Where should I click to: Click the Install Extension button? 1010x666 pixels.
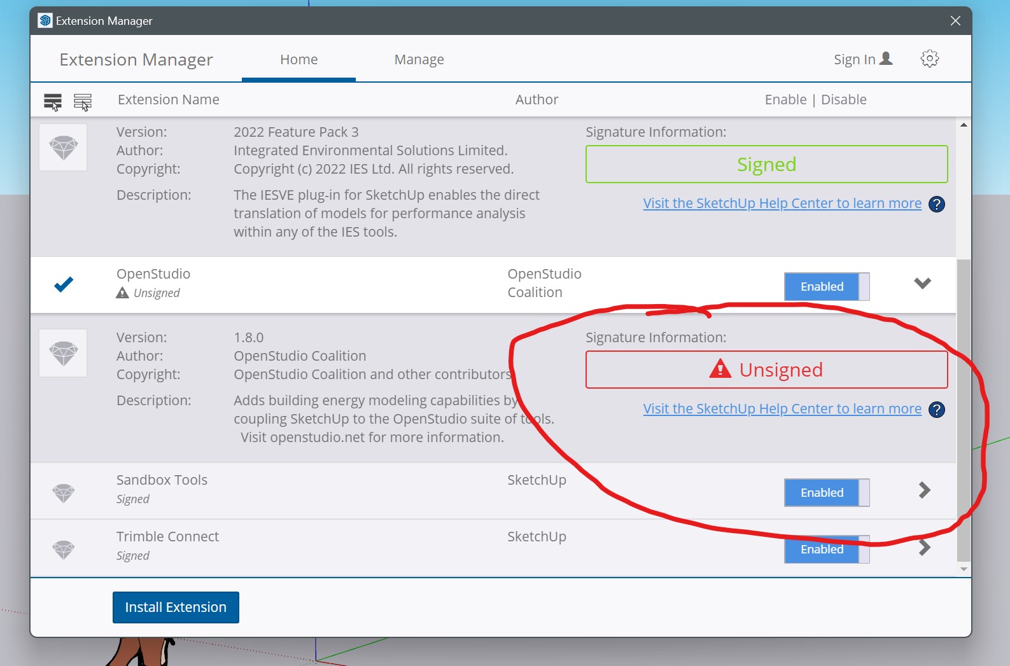click(176, 607)
